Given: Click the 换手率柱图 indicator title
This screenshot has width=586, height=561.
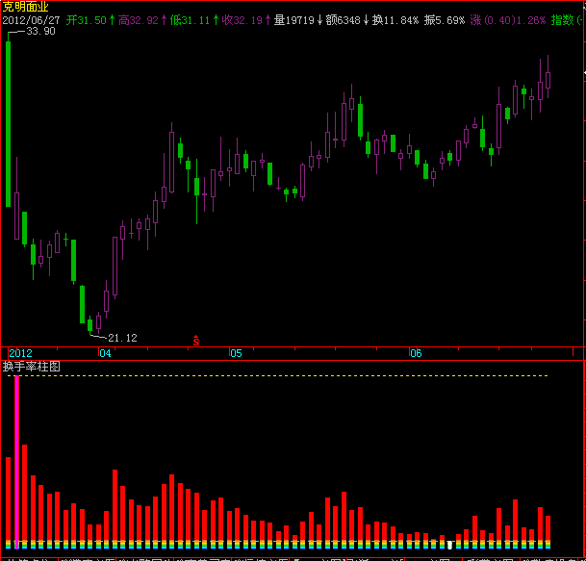Looking at the screenshot, I should [x=31, y=367].
